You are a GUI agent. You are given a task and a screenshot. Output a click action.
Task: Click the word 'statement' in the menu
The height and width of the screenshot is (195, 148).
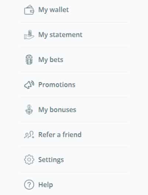pos(66,35)
